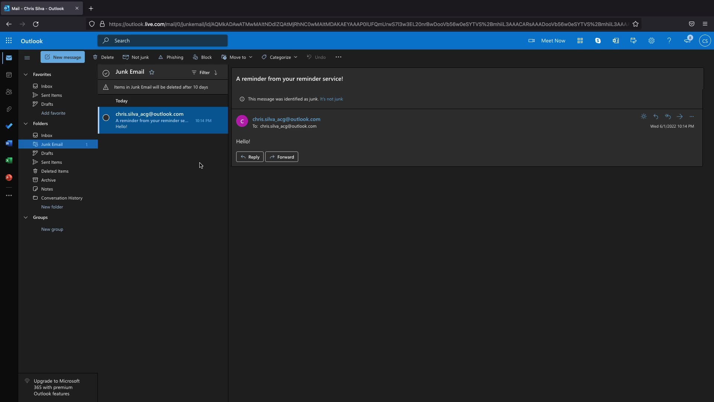Viewport: 714px width, 402px height.
Task: Select the chris.silva_acg message circle checkbox
Action: (x=106, y=118)
